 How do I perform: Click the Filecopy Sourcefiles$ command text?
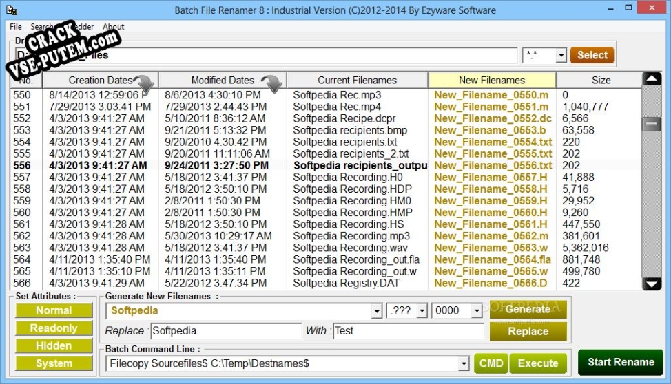pyautogui.click(x=209, y=363)
